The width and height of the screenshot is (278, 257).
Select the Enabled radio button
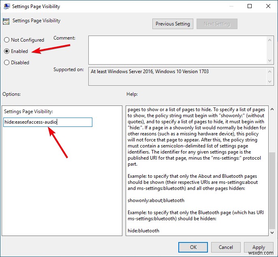[x=6, y=51]
